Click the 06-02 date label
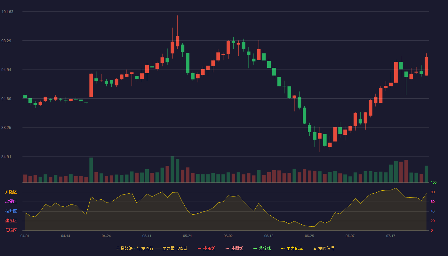 [228, 236]
